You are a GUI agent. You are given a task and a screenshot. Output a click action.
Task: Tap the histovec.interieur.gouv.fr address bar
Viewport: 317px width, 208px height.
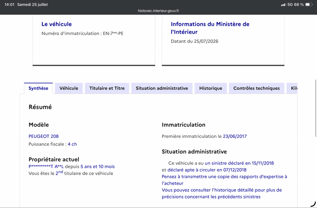158,11
